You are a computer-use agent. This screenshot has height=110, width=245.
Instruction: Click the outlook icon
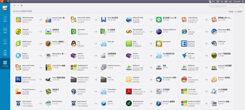[129, 79]
